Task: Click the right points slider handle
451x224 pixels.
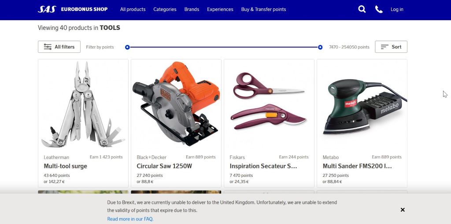Action: point(320,47)
